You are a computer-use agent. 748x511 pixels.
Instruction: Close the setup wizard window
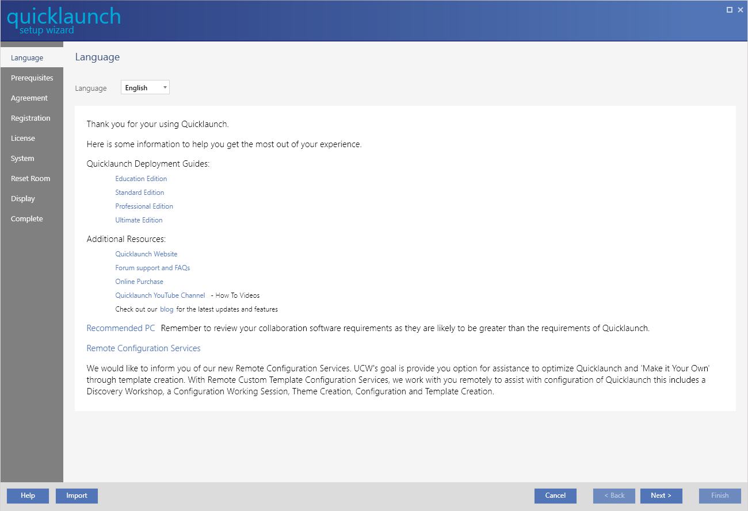pos(741,10)
